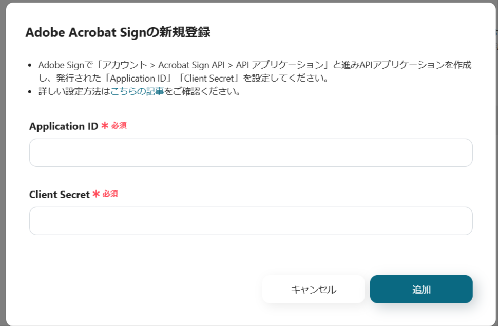Click the Application ID field label
Viewport: 498px width, 326px height.
coord(63,126)
